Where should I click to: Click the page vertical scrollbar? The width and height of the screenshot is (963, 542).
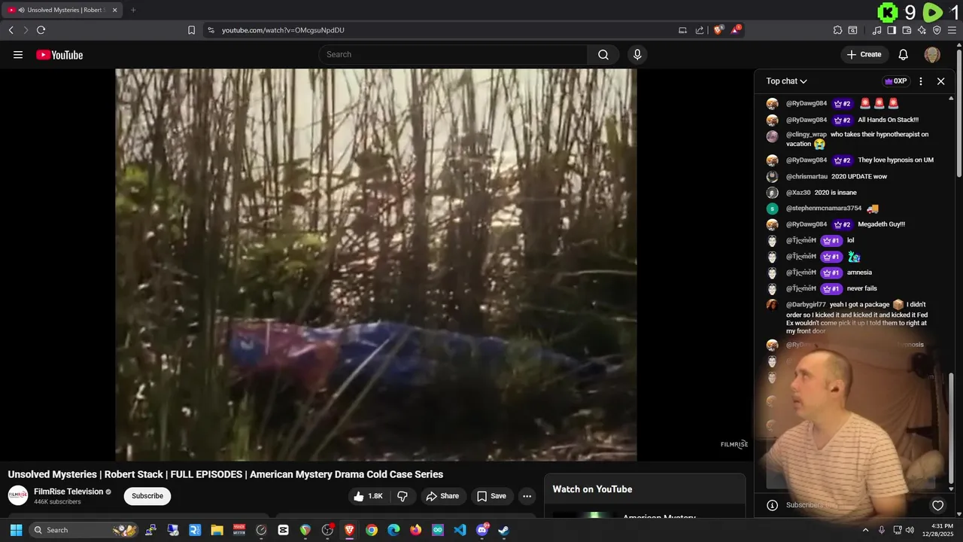(959, 113)
